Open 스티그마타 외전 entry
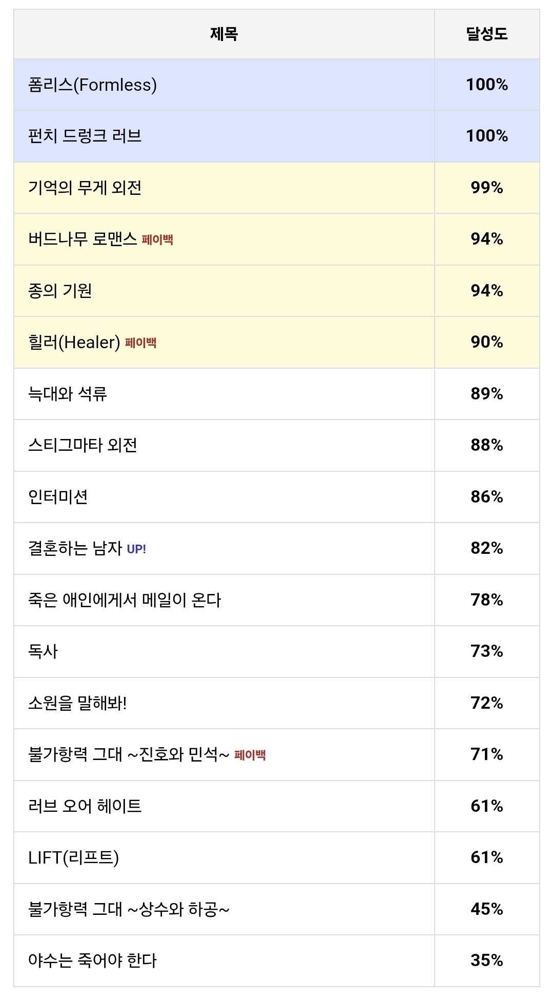This screenshot has height=1000, width=553. pos(83,446)
